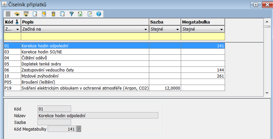The image size is (273, 139).
Task: Click the edit record icon
Action: 44,14
